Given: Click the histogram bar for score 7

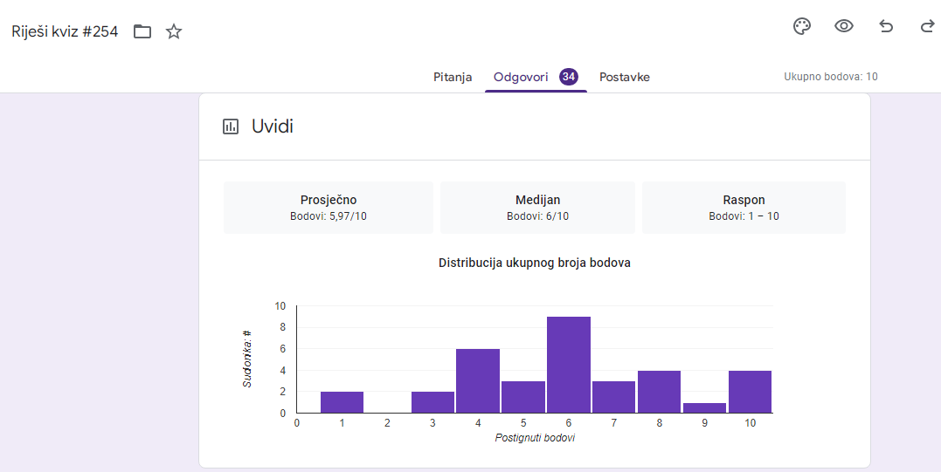Looking at the screenshot, I should click(614, 397).
